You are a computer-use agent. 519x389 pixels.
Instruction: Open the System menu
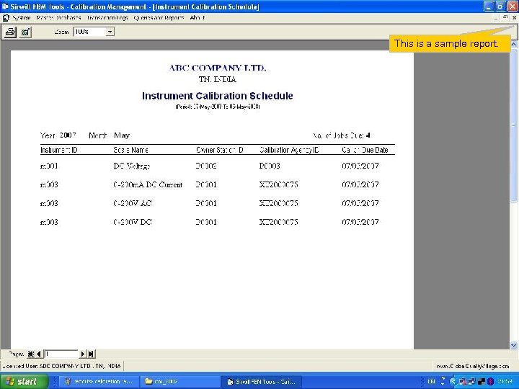[x=22, y=18]
